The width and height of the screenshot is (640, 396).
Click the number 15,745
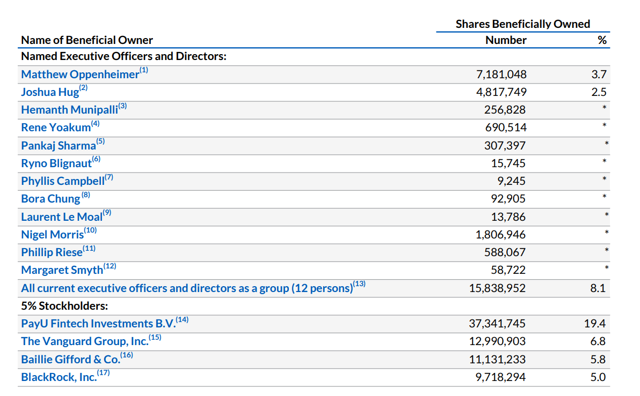(x=508, y=163)
